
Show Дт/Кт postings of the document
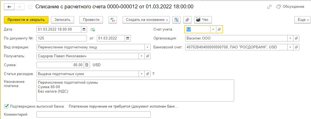pyautogui.click(x=113, y=20)
